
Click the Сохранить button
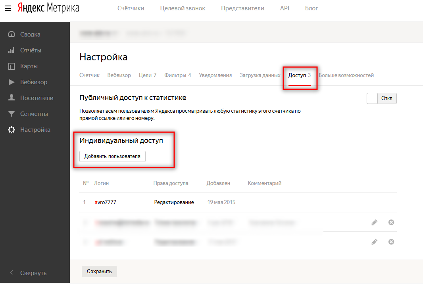tap(99, 271)
